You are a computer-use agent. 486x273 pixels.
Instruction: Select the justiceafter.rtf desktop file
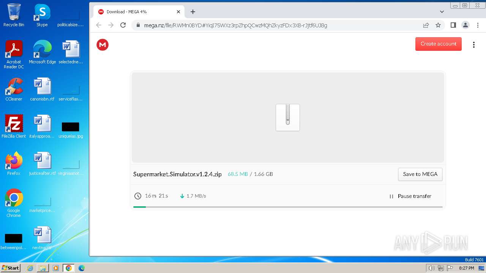(x=42, y=164)
